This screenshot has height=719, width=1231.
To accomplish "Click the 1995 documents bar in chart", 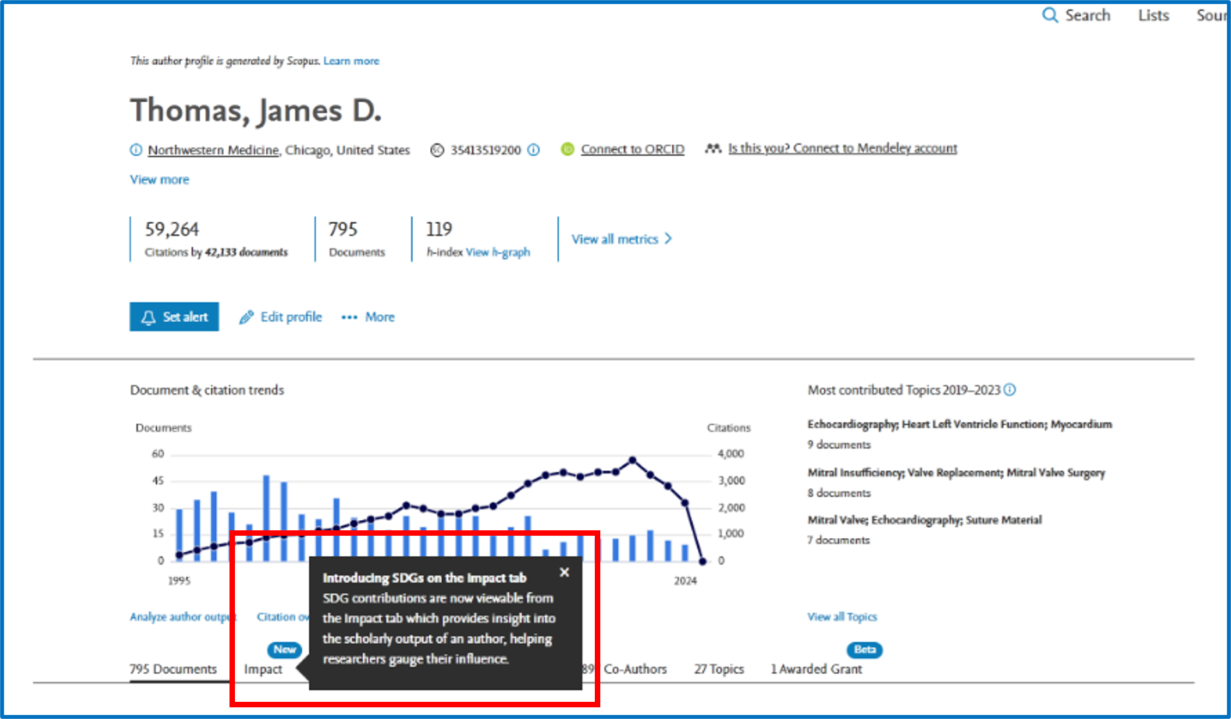I will pos(180,535).
